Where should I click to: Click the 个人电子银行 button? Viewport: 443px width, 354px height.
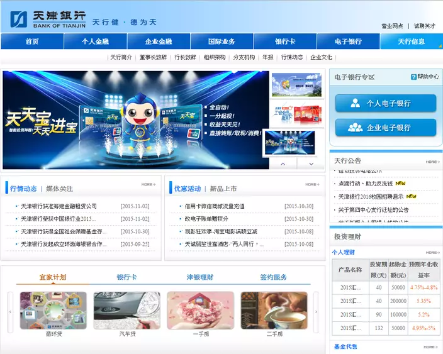(385, 103)
